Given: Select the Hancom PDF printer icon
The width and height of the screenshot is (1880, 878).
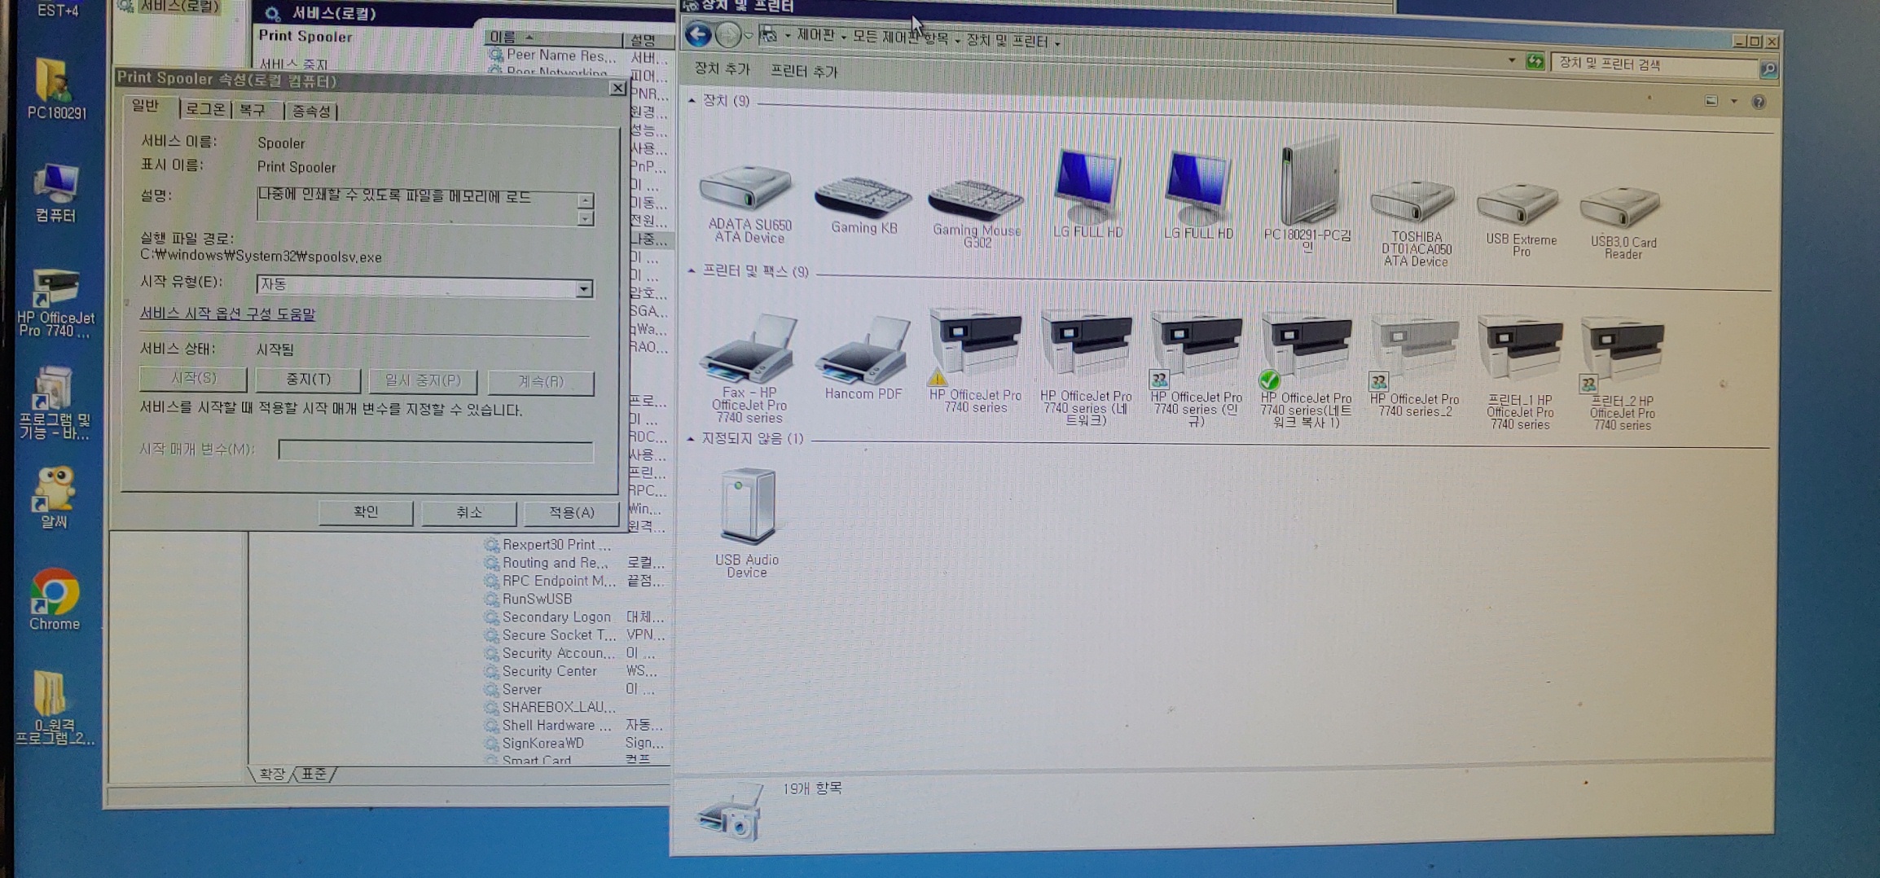Looking at the screenshot, I should point(863,353).
